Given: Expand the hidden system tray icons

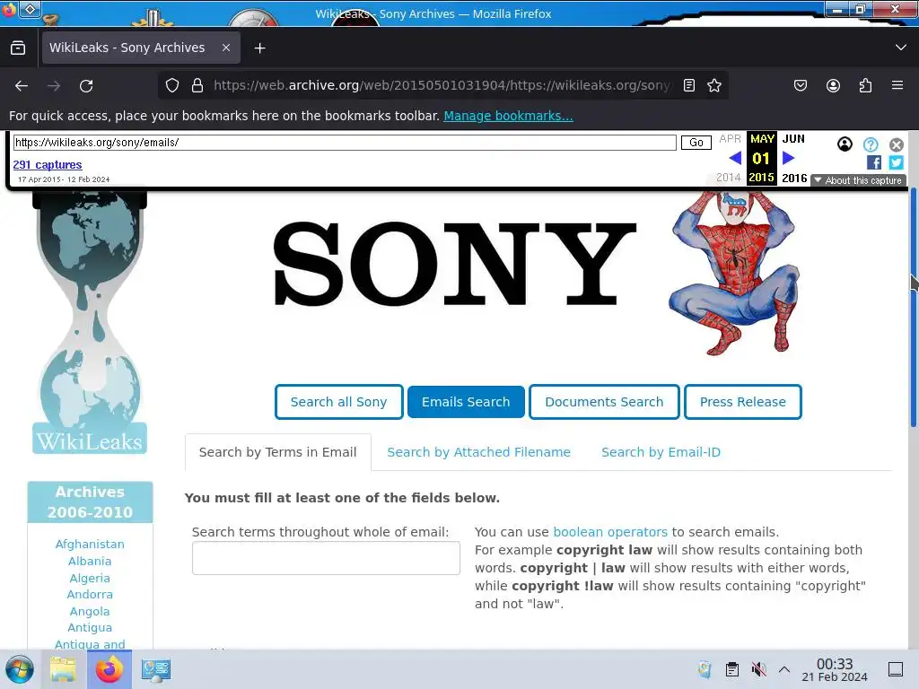Looking at the screenshot, I should coord(784,669).
